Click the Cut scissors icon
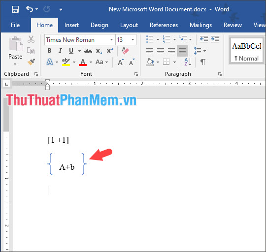The image size is (266, 252). pos(31,39)
